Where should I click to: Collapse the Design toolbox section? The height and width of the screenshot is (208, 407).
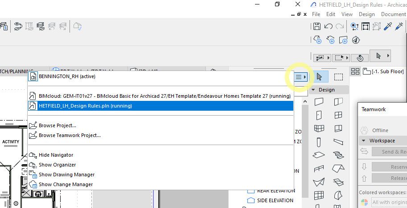coord(313,90)
